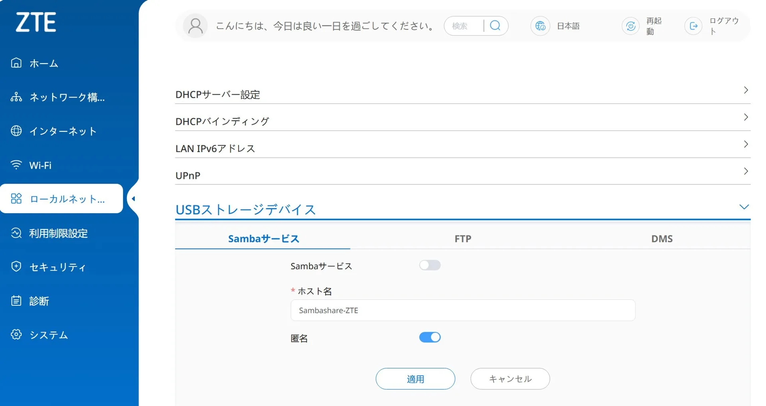Switch to the FTP tab
The height and width of the screenshot is (406, 766).
(x=463, y=239)
